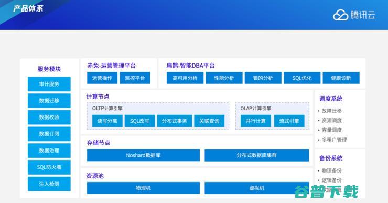
Task: Select the 注入检测 block
Action: (49, 184)
